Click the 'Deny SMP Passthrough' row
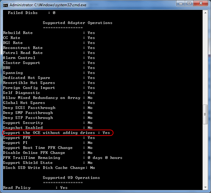211x193 pixels. [48, 113]
